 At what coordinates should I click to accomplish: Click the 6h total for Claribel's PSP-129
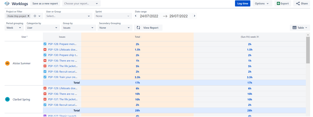(137, 88)
